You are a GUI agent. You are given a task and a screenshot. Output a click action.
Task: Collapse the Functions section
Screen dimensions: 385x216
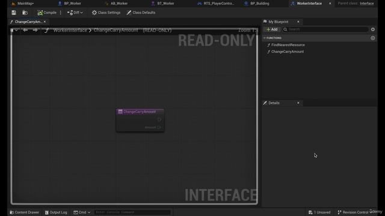(x=265, y=38)
